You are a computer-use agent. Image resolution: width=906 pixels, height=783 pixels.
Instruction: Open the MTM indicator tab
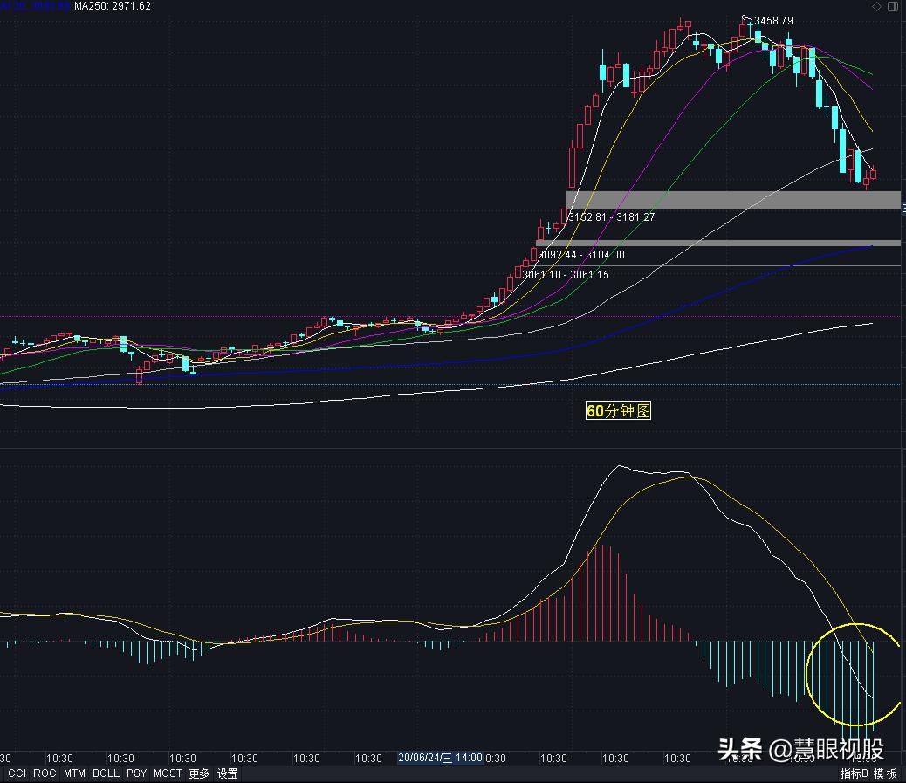pyautogui.click(x=74, y=773)
